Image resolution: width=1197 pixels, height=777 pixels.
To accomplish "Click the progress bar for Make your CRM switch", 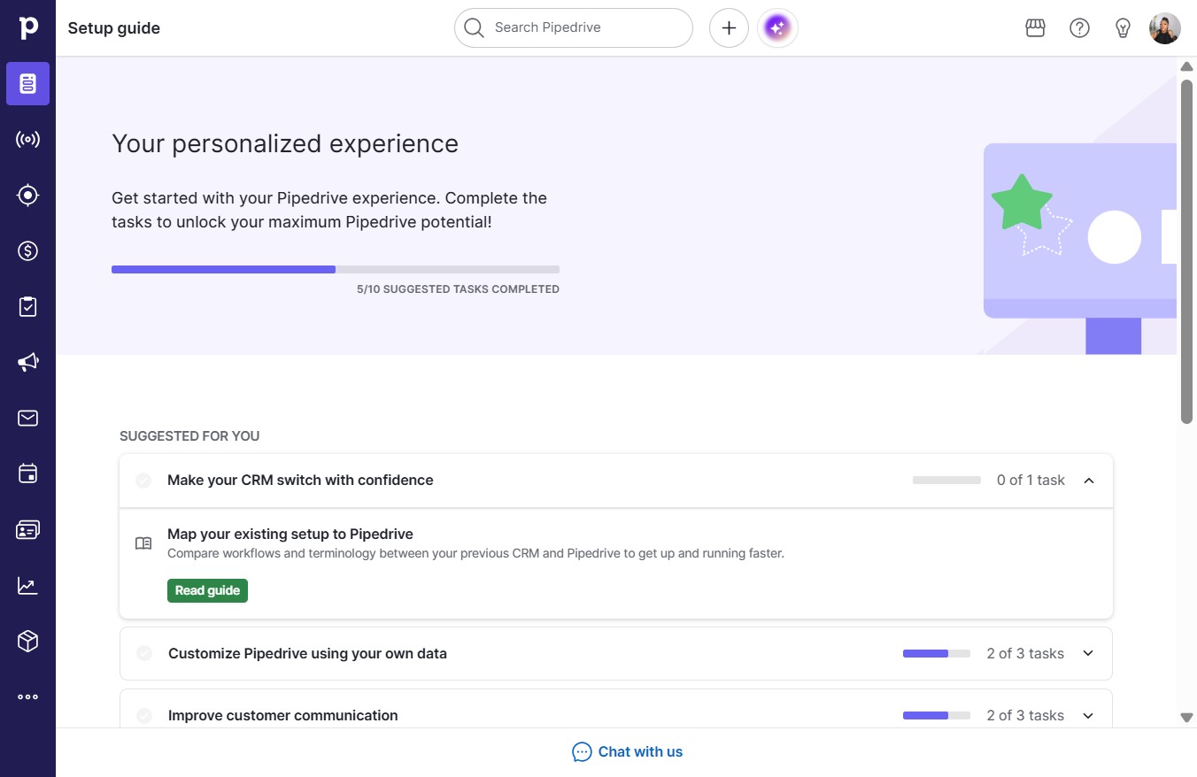I will pos(946,481).
